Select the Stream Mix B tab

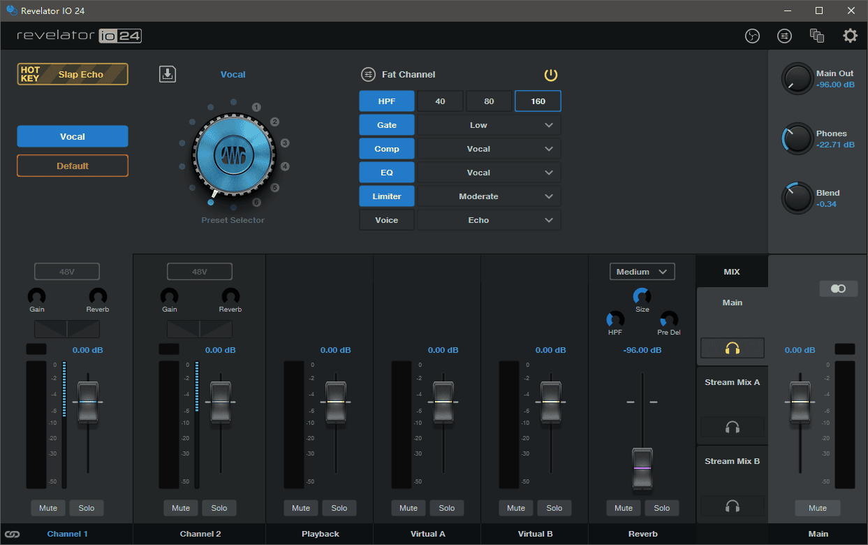pos(733,461)
